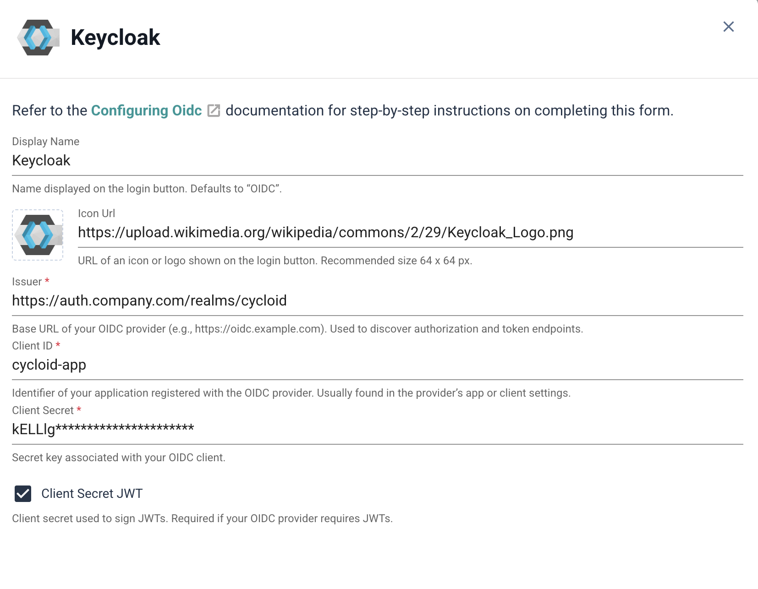Click the Issuer required field label

click(x=27, y=282)
